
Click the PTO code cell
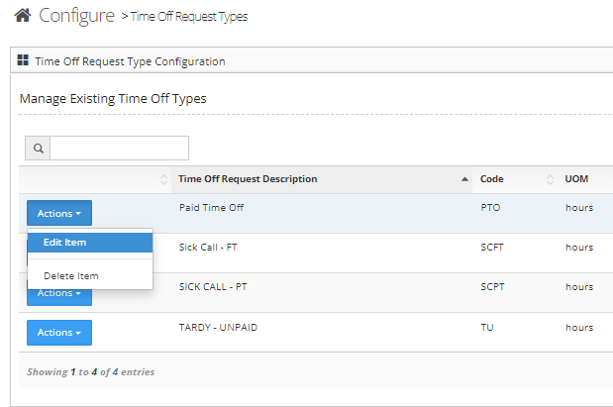(491, 208)
